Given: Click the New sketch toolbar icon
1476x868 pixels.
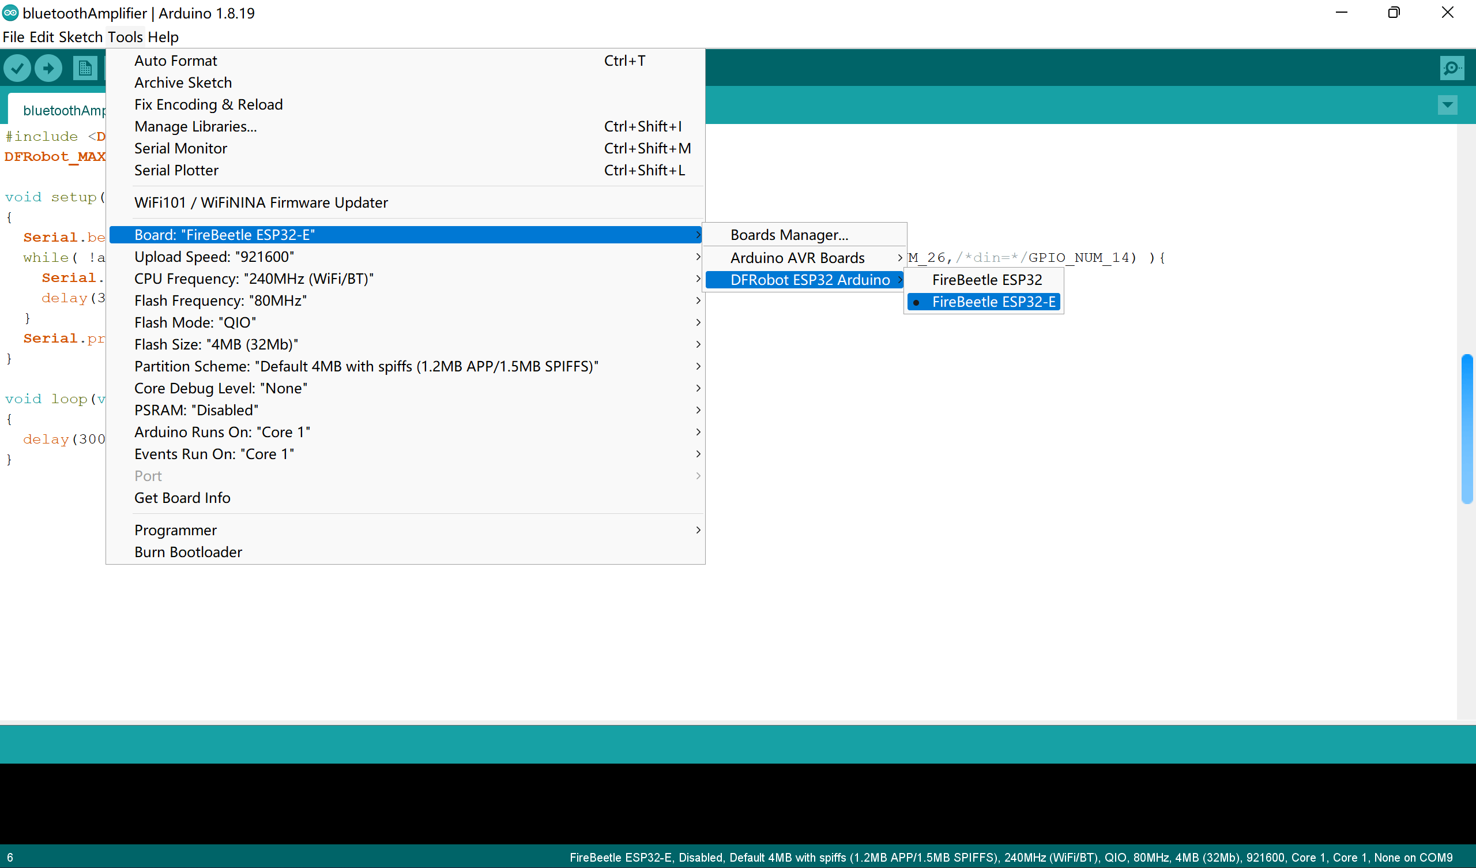Looking at the screenshot, I should click(x=85, y=69).
